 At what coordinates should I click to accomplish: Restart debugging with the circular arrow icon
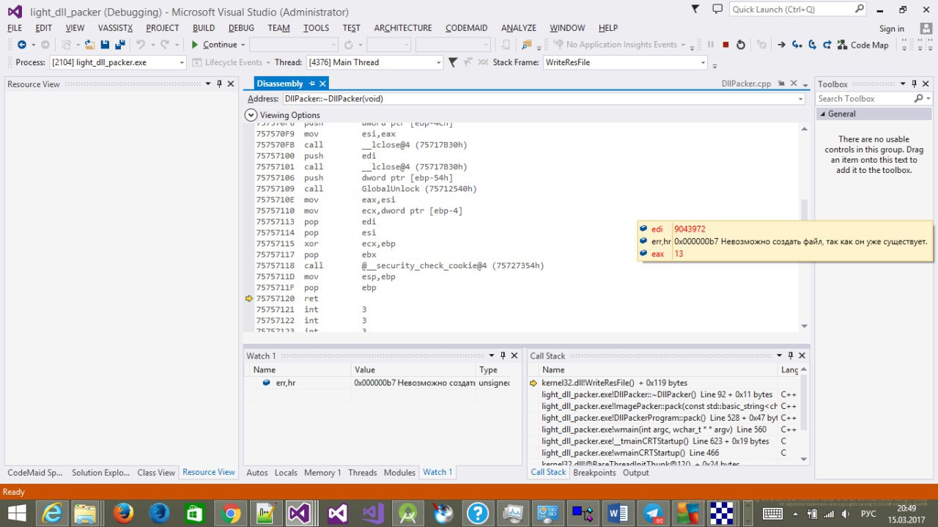tap(741, 45)
